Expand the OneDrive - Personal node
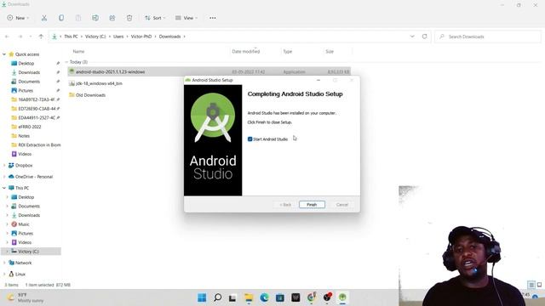 pos(4,177)
